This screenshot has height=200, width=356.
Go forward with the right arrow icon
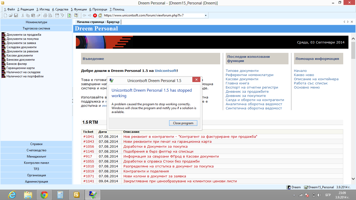coord(90,15)
